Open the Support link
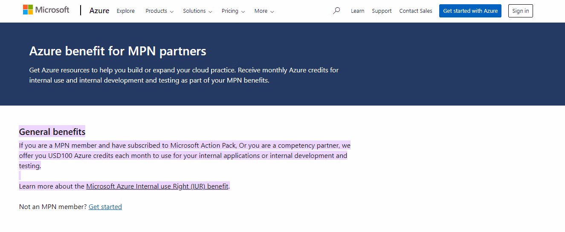Viewport: 565px width, 232px height. pos(382,11)
